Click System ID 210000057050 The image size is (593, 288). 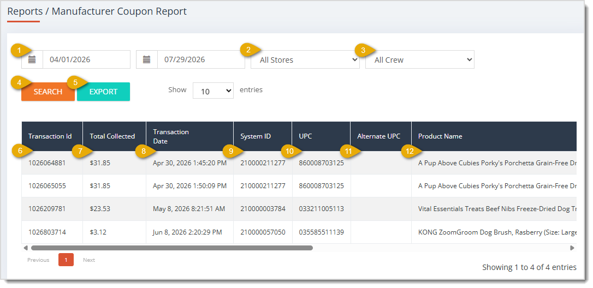point(263,232)
